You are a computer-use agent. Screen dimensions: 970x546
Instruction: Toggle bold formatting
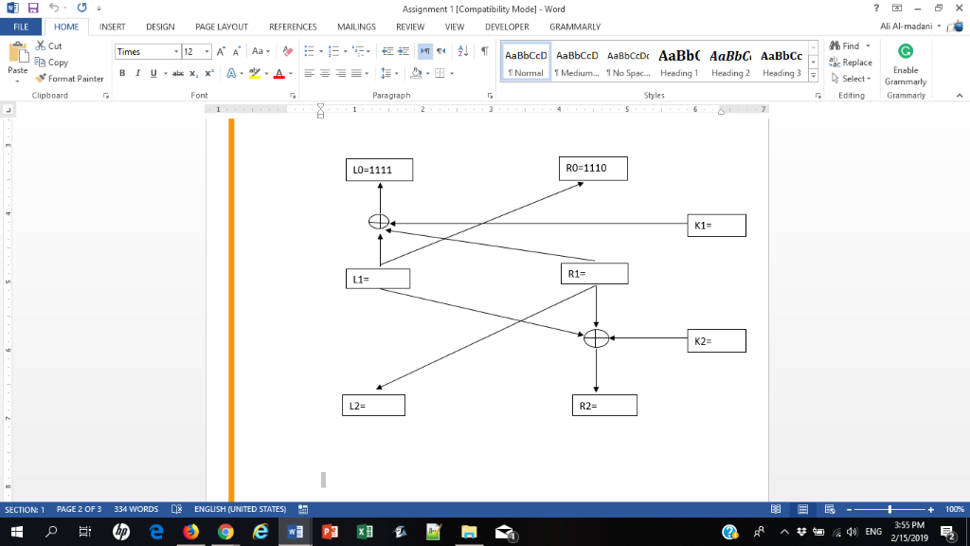120,72
